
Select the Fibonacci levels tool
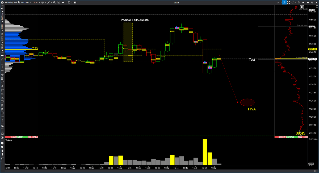[2, 79]
